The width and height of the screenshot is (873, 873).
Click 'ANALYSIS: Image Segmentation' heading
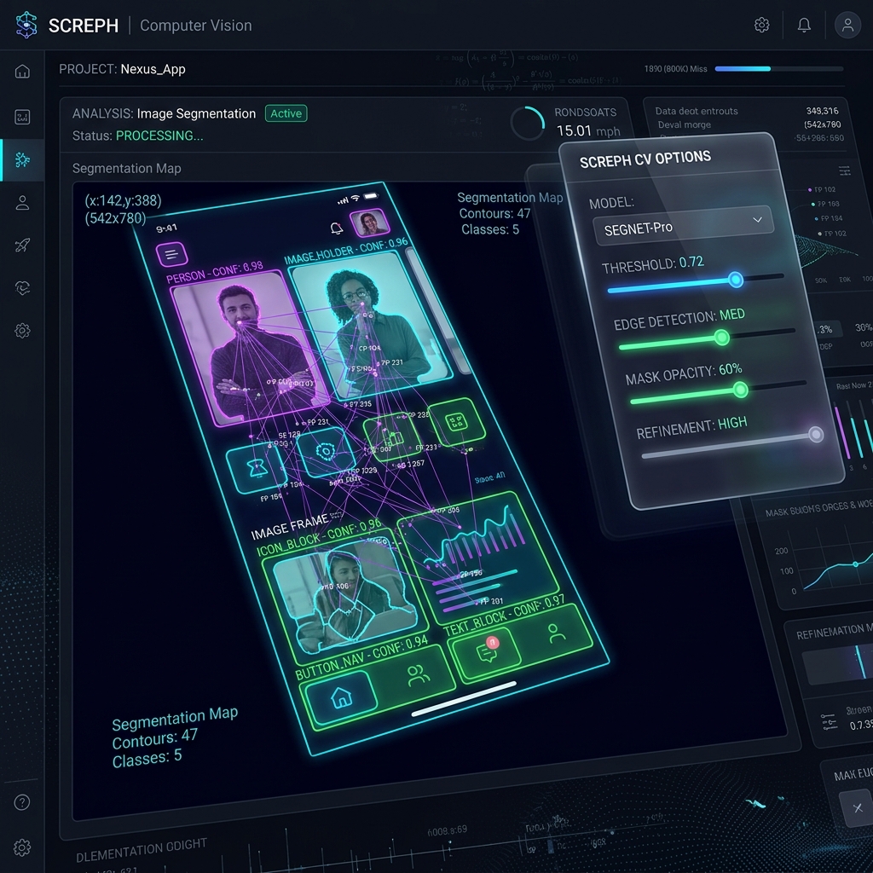tap(164, 113)
